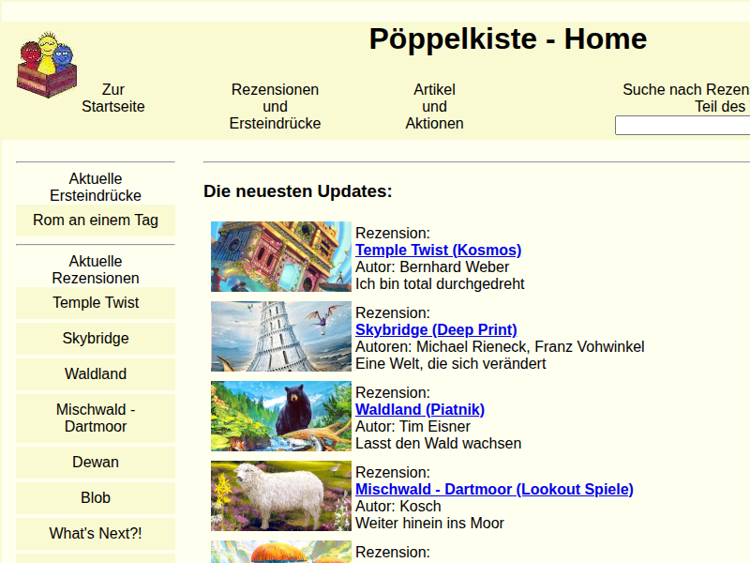Select Temple Twist in sidebar list
750x563 pixels.
[x=96, y=302]
